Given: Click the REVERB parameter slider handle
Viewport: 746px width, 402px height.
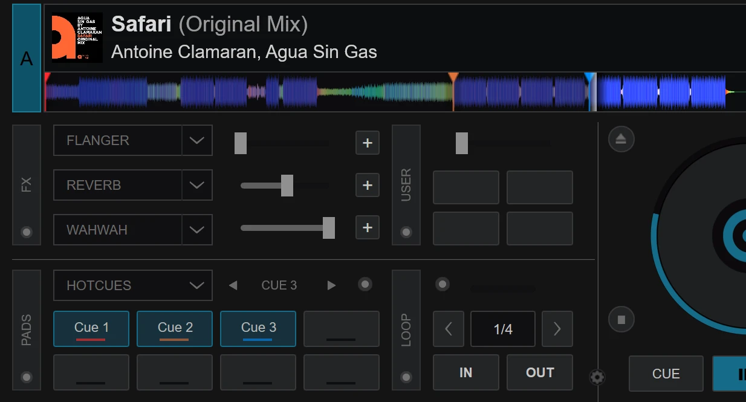Looking at the screenshot, I should [x=287, y=186].
